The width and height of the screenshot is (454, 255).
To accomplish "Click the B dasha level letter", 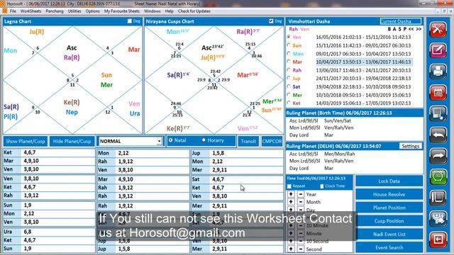I will pos(389,29).
